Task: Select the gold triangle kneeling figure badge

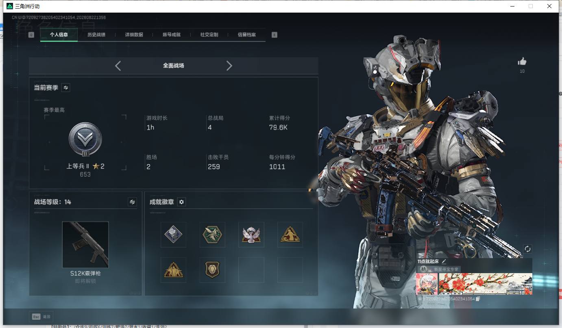Action: pos(290,235)
